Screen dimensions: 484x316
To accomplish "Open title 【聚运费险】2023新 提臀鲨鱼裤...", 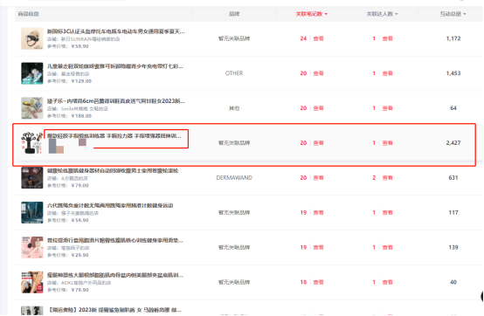I will [x=114, y=310].
